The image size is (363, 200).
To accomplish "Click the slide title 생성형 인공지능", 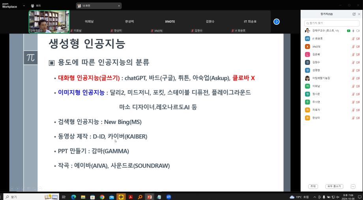I will point(87,44).
